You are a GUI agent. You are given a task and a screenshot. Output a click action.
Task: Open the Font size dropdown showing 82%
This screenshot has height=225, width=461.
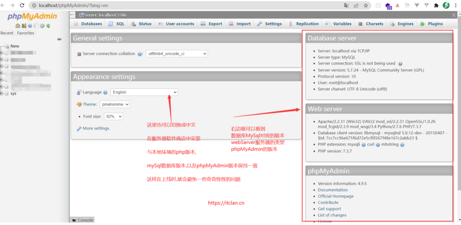[x=113, y=116]
